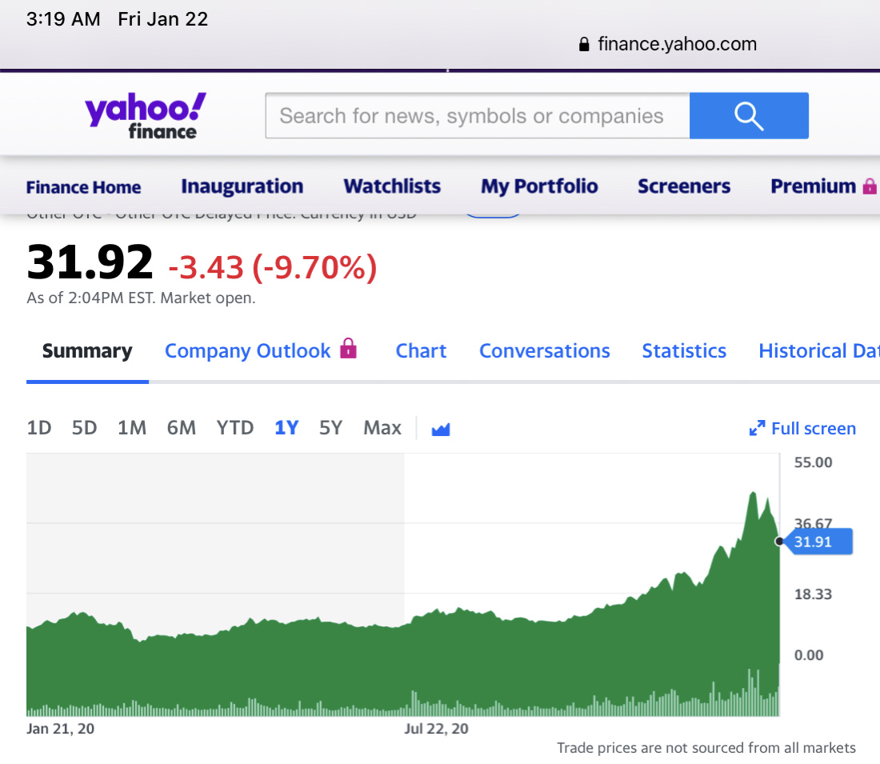Click the Yahoo Finance logo

coord(145,116)
